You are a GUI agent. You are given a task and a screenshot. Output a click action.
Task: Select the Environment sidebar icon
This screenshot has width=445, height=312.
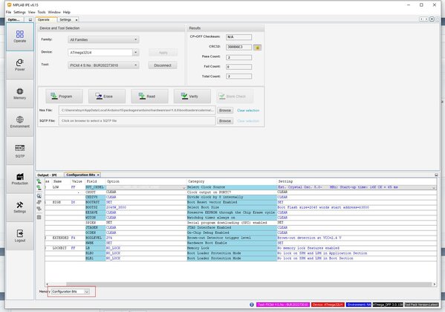(x=20, y=122)
